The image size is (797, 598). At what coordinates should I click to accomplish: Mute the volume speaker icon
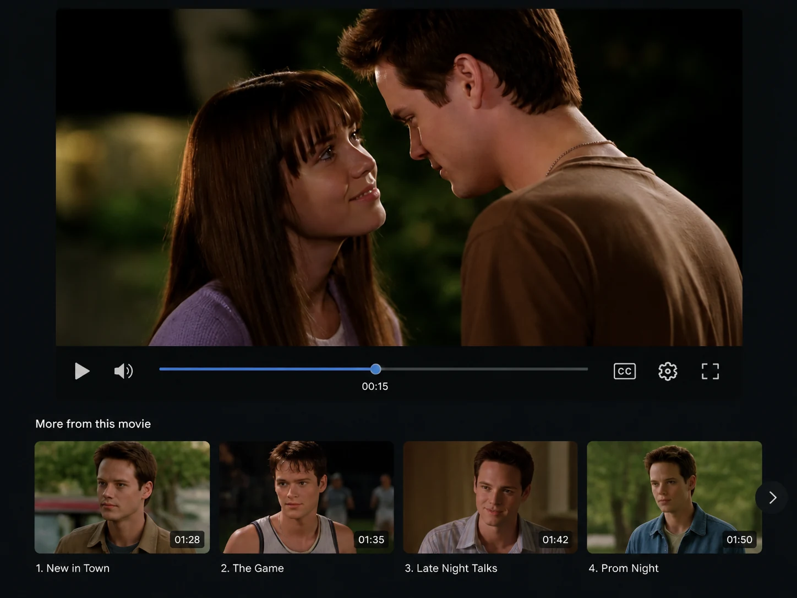pos(123,371)
